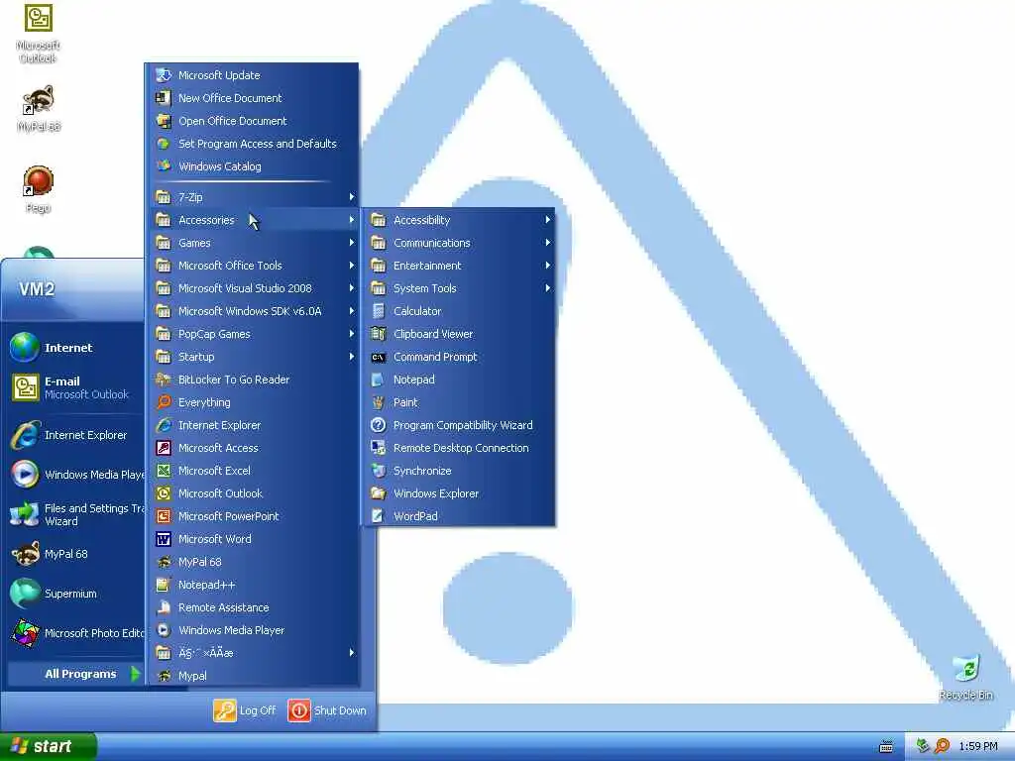Click the orange magnifier tray icon
This screenshot has width=1015, height=761.
[x=942, y=746]
